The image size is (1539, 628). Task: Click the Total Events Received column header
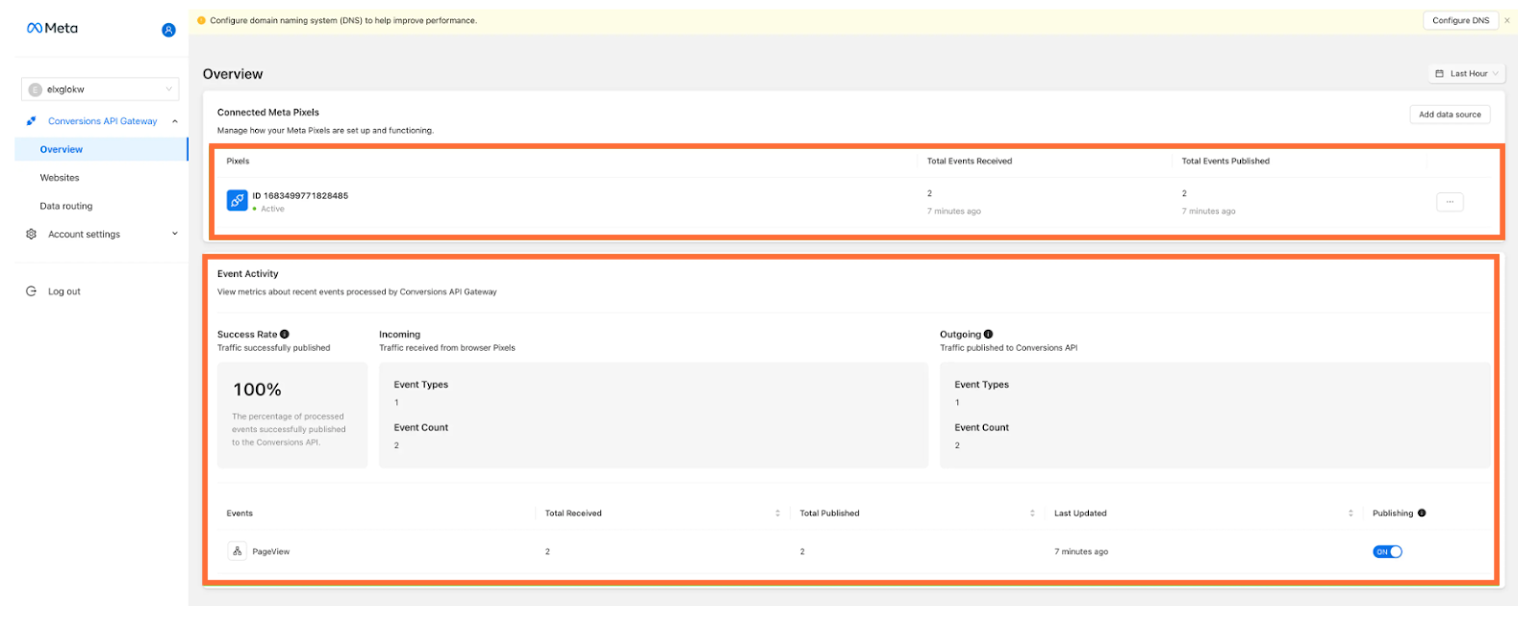click(970, 162)
